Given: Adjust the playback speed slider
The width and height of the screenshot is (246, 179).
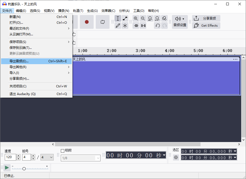Looking at the screenshot, I should [24, 168].
